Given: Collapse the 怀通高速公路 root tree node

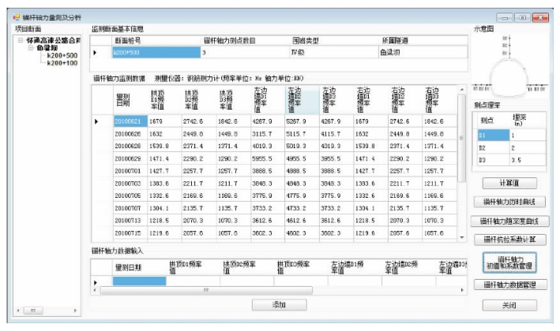Looking at the screenshot, I should [x=21, y=39].
